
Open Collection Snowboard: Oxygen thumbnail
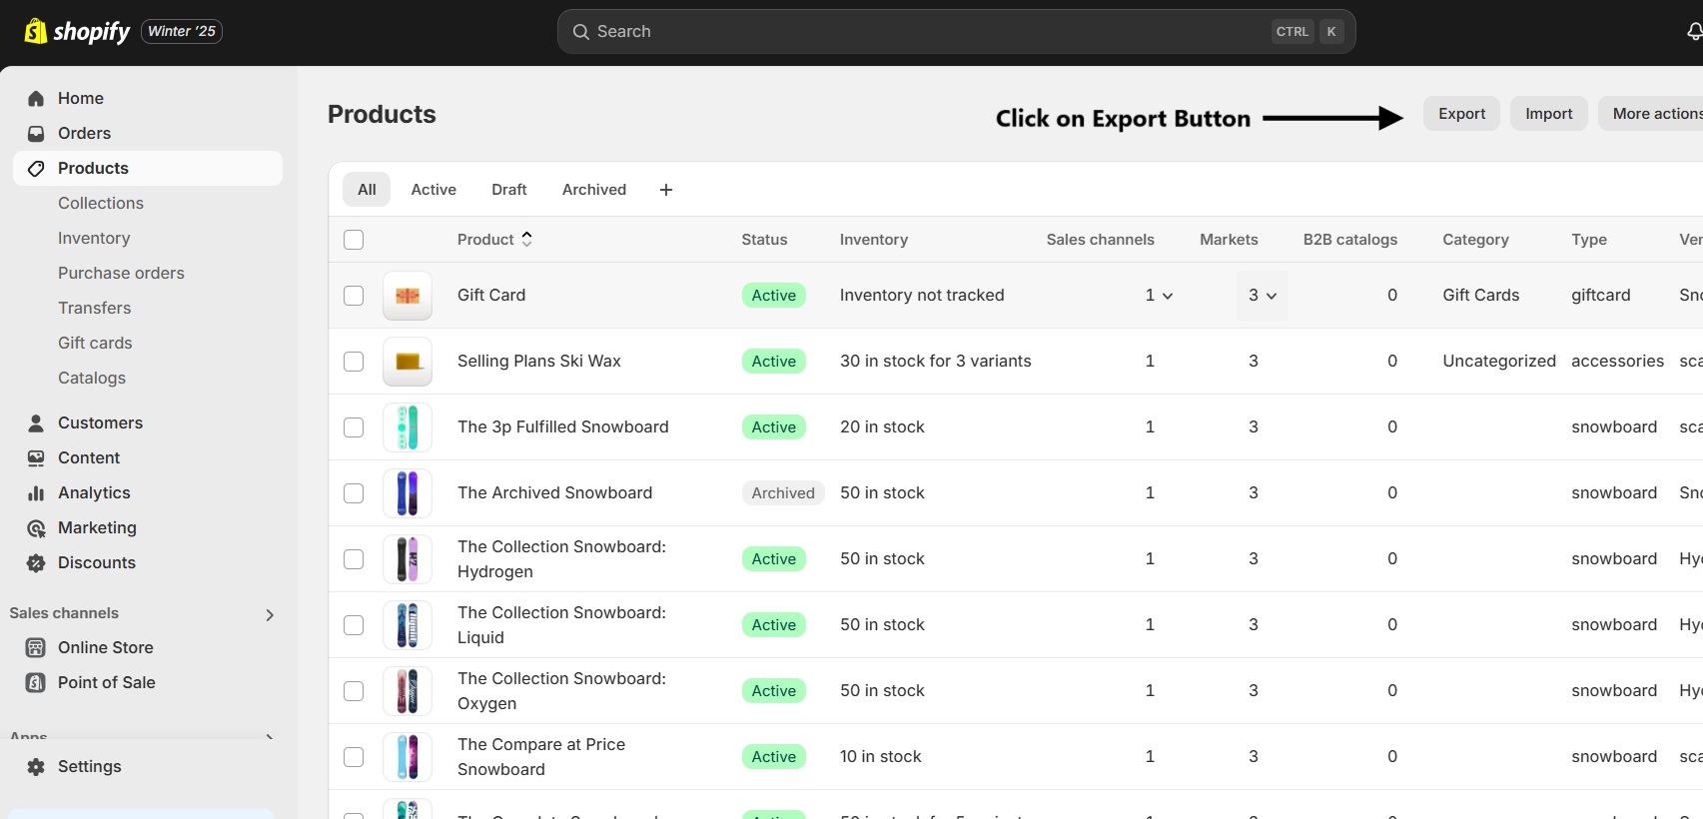point(408,691)
